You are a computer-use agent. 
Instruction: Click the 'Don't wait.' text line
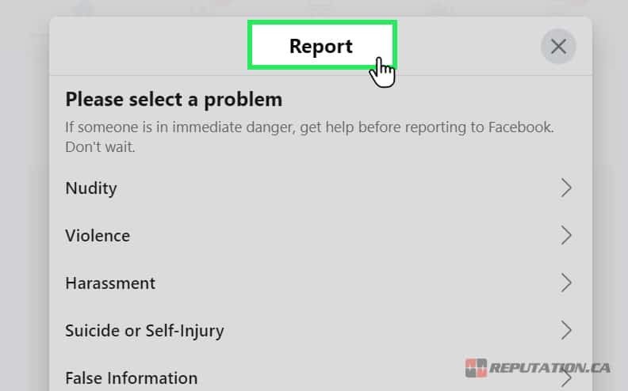100,147
